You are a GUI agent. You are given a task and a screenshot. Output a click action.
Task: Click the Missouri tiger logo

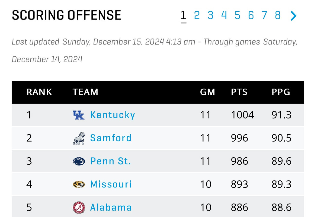[x=79, y=184]
